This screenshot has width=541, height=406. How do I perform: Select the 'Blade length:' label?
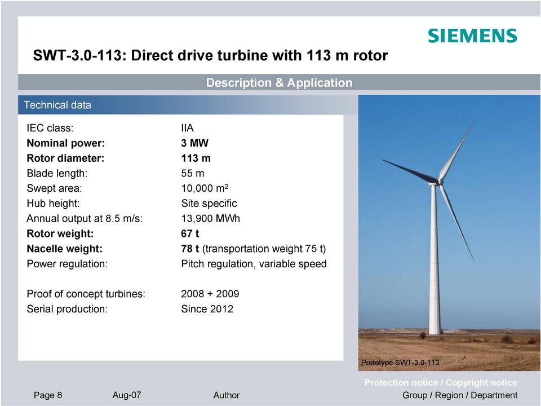57,173
